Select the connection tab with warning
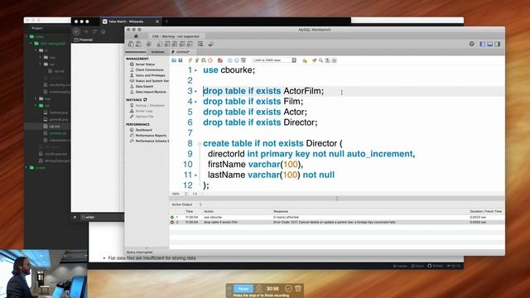530x298 pixels. tap(176, 36)
